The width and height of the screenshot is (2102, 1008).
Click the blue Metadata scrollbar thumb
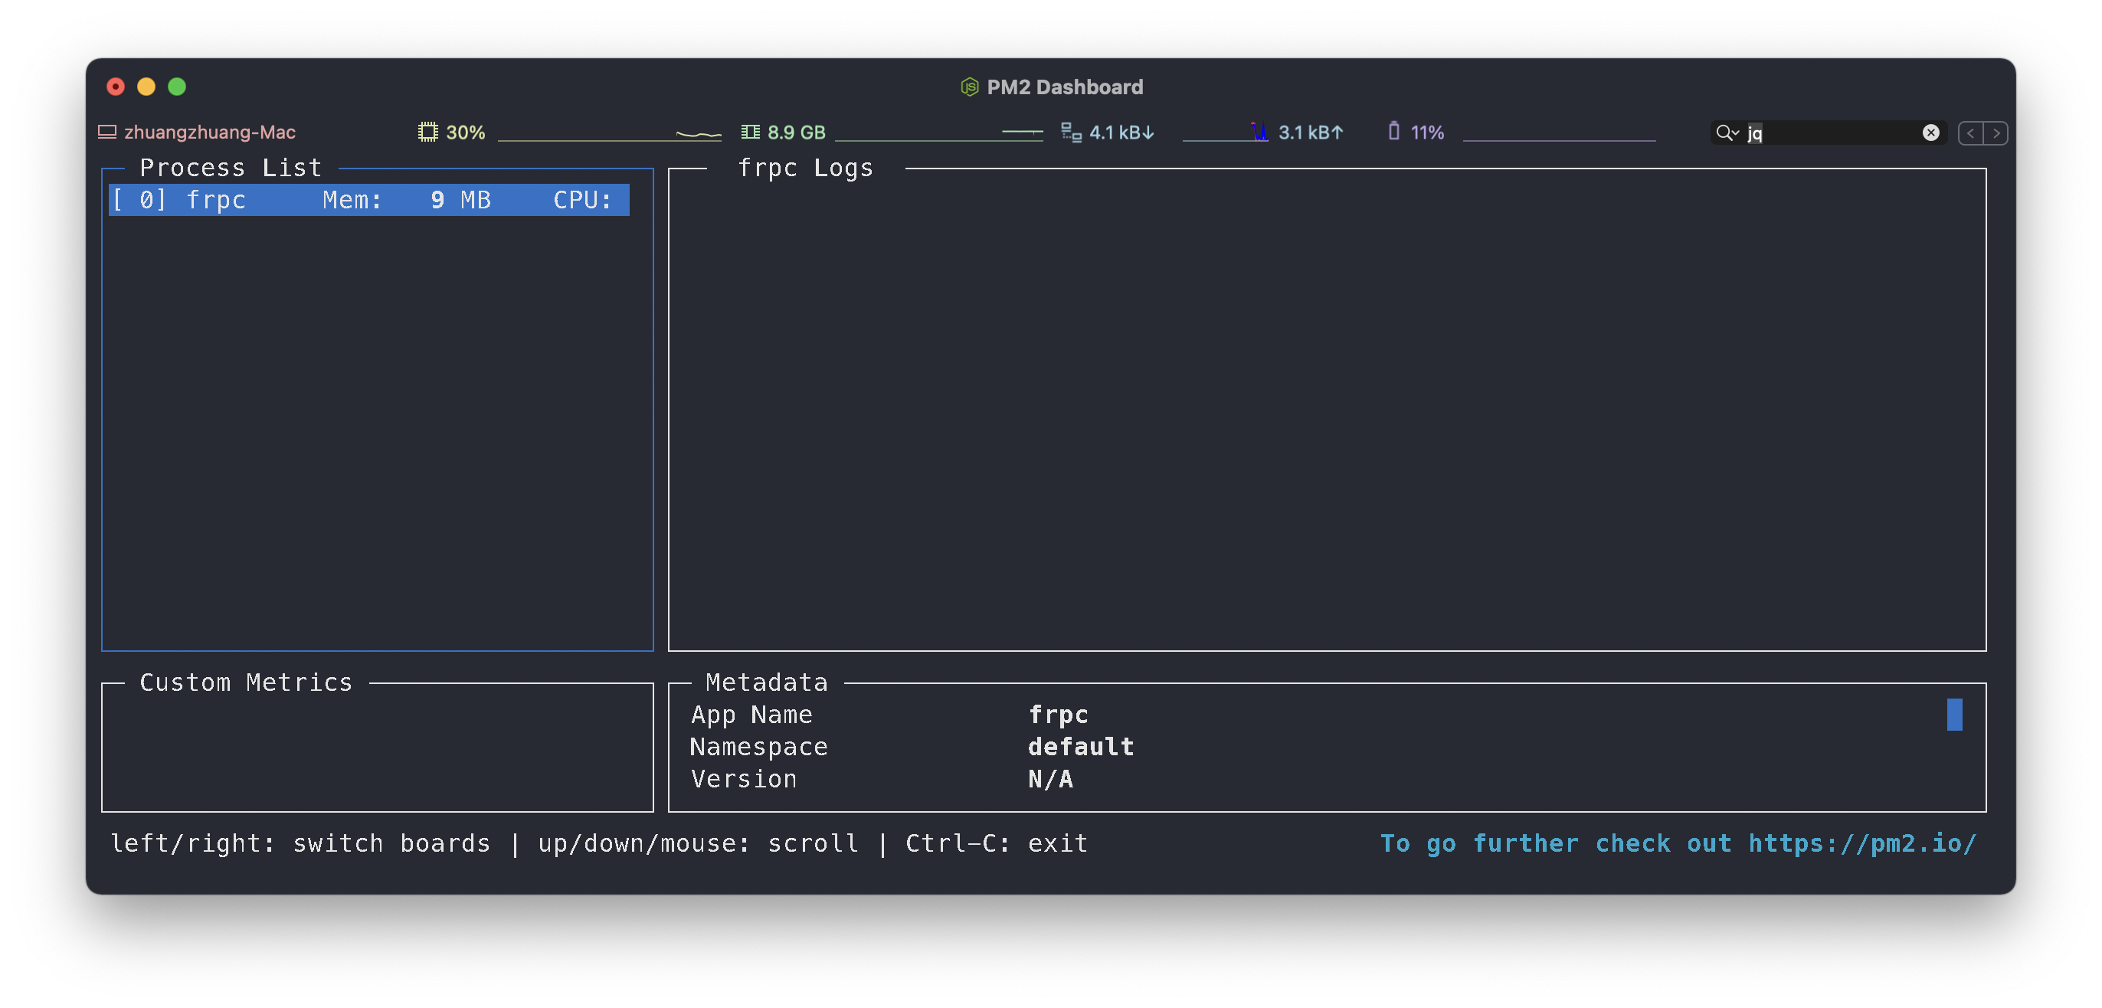(x=1953, y=714)
